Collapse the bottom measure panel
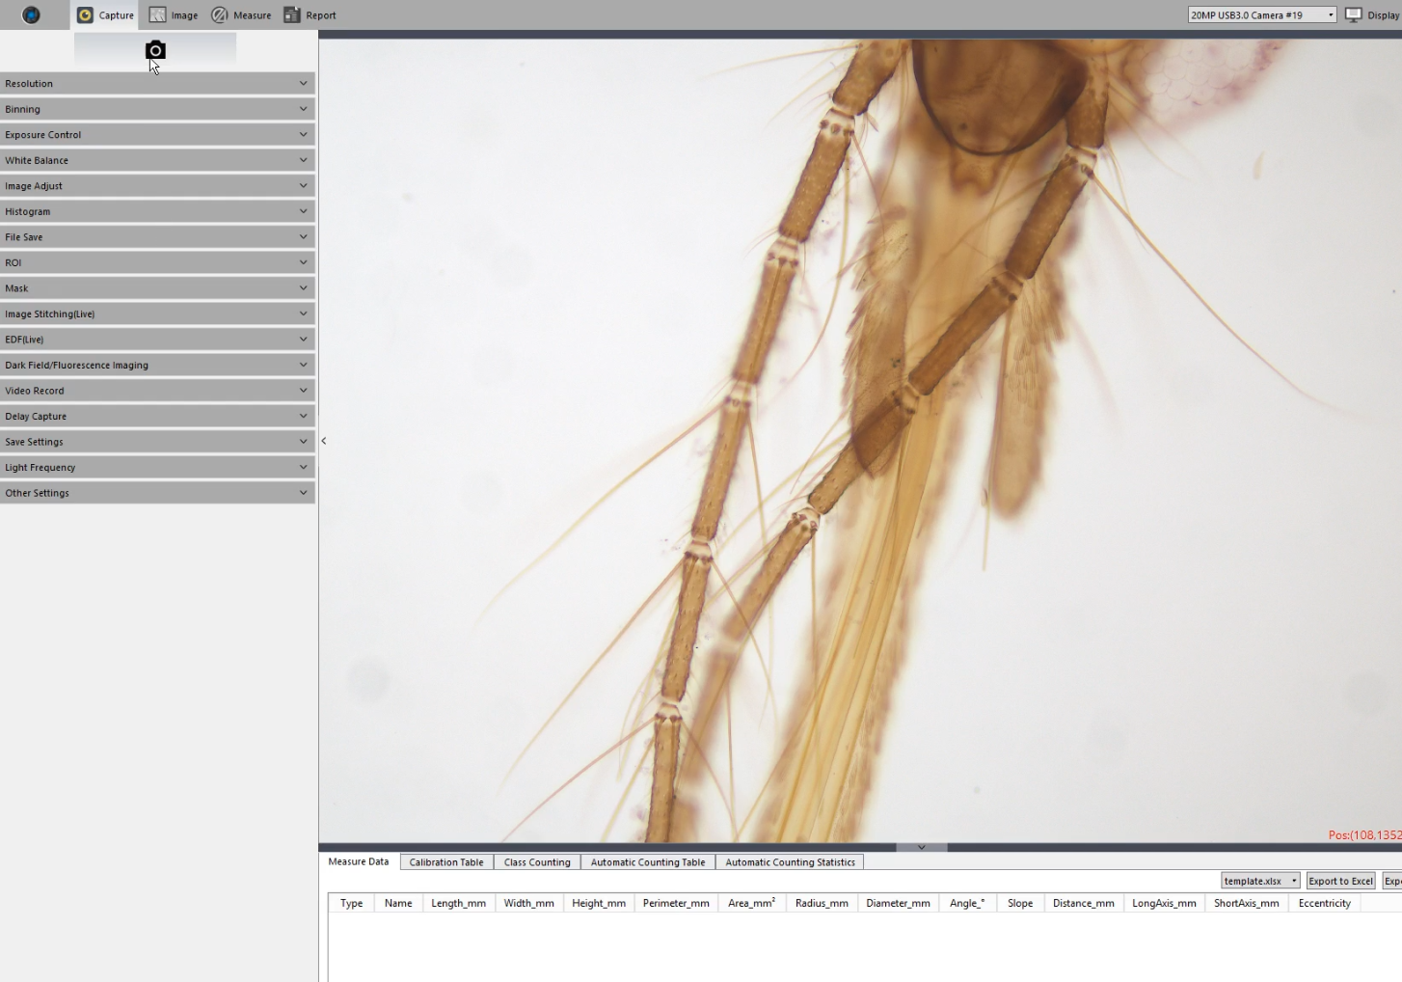Screen dimensions: 1402x982 coord(921,847)
